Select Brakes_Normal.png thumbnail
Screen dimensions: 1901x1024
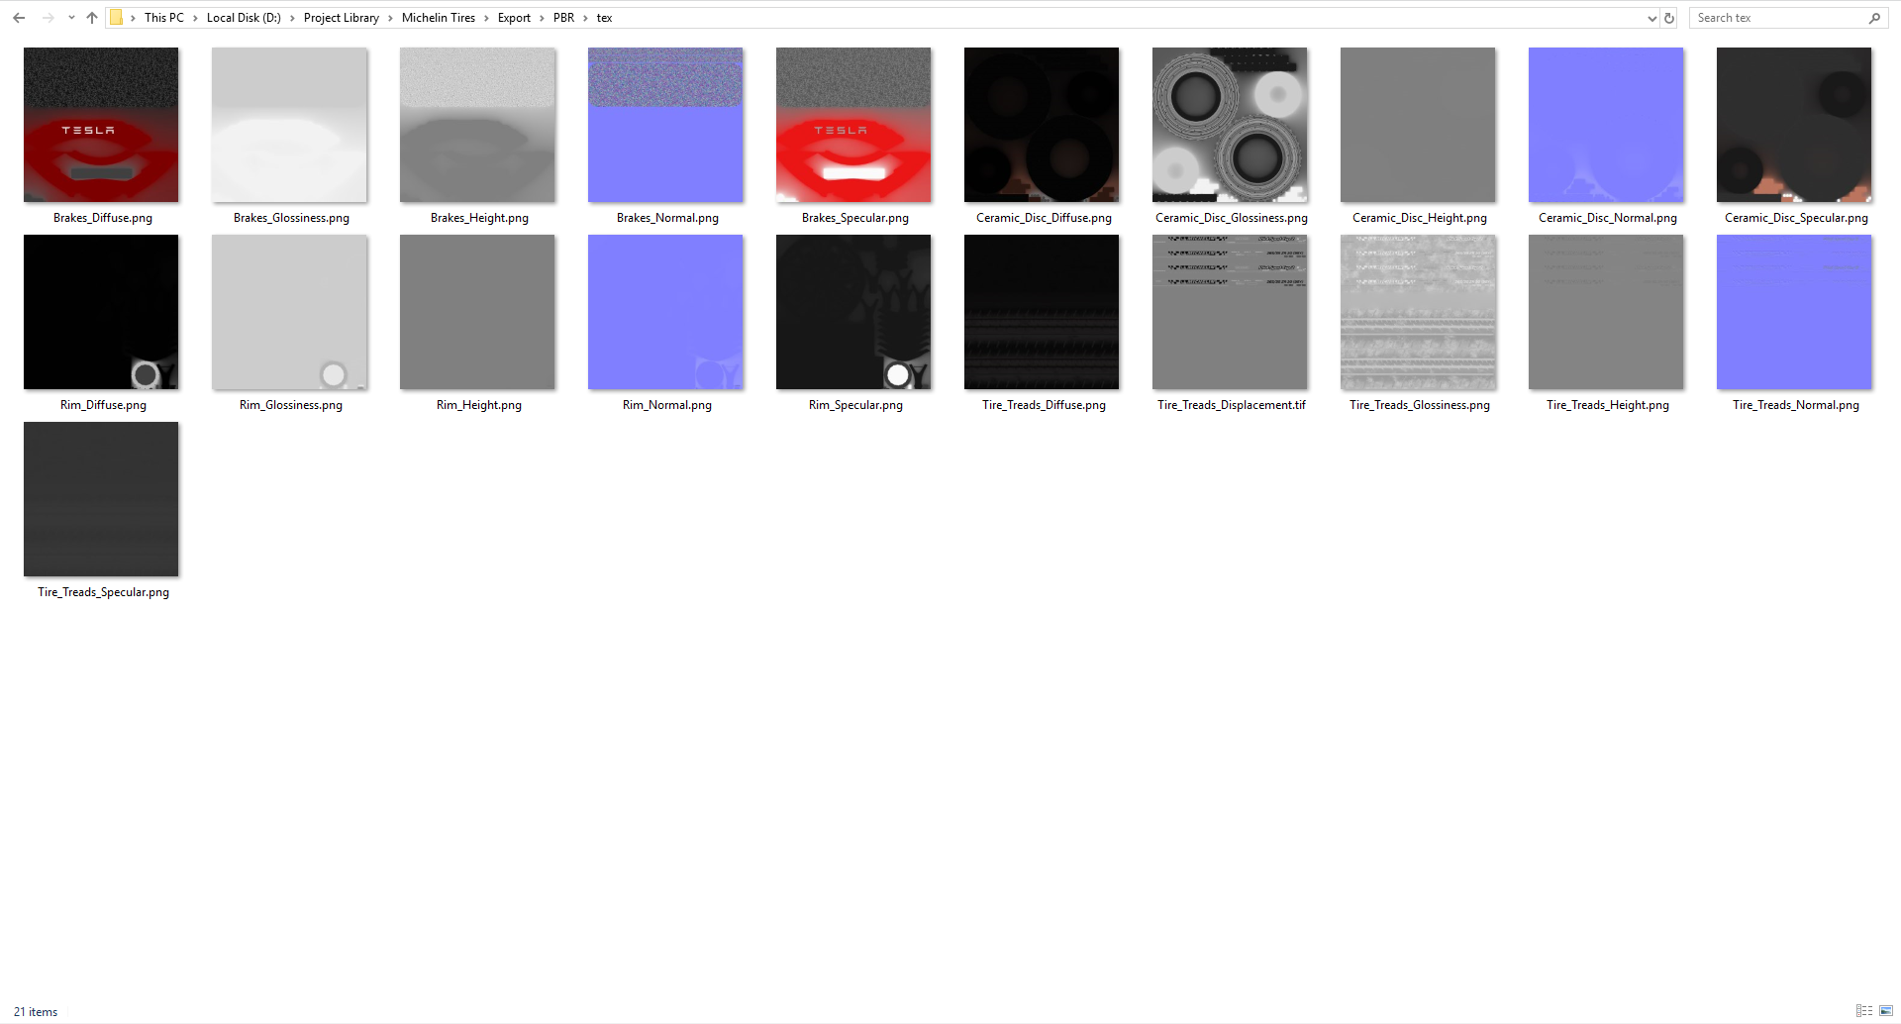tap(665, 125)
